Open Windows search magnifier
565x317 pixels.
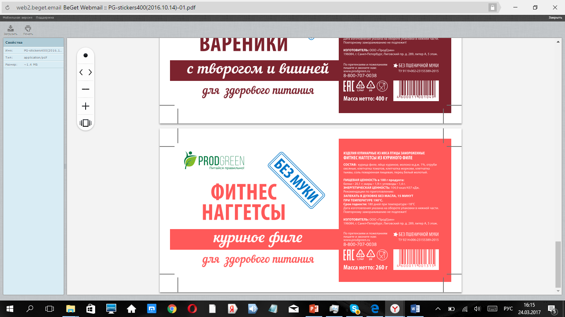coord(30,308)
